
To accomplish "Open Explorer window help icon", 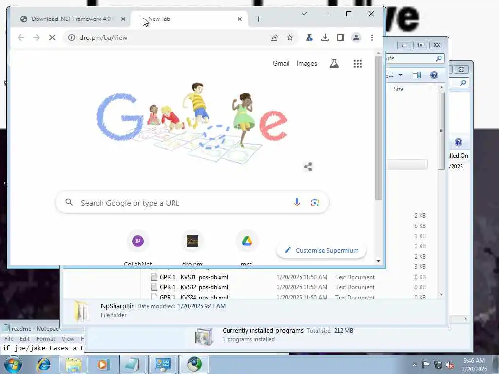I will 434,75.
